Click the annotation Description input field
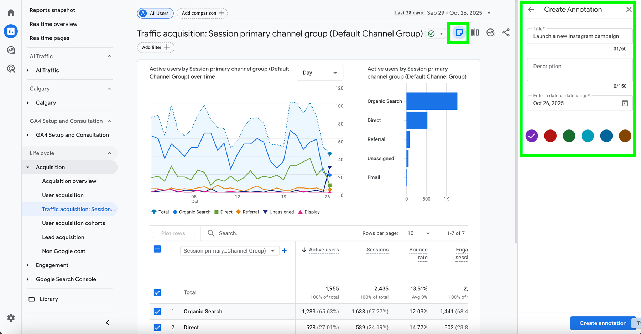The image size is (641, 334). tap(579, 70)
